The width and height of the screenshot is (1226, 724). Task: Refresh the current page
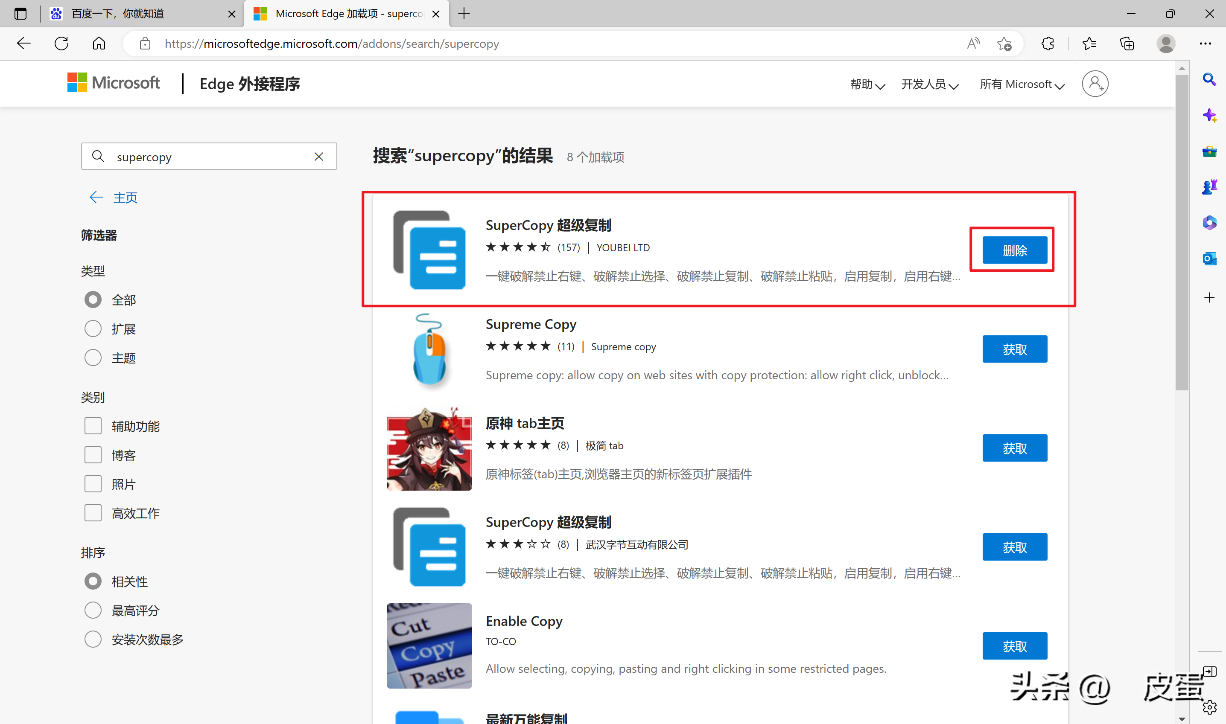61,44
